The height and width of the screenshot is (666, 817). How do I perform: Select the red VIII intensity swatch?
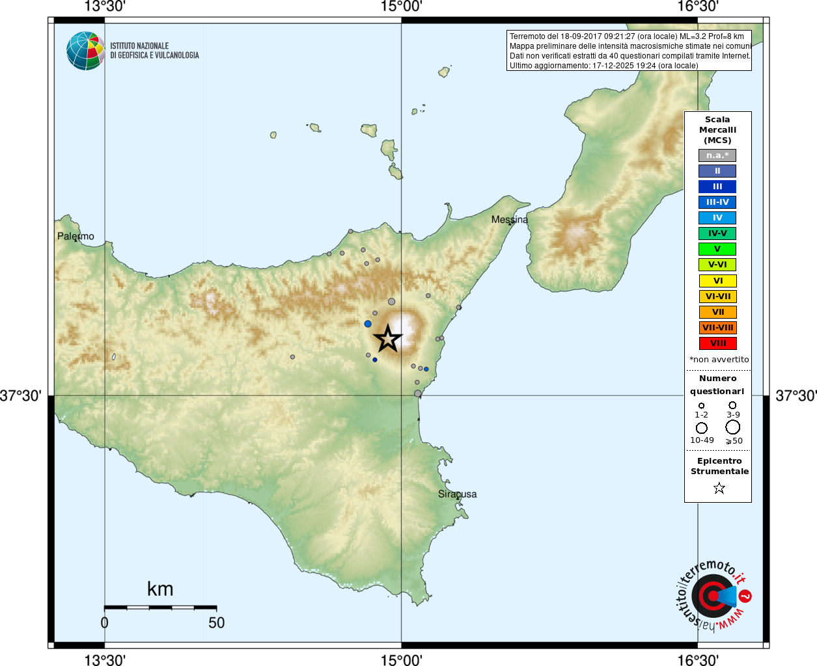coord(717,343)
